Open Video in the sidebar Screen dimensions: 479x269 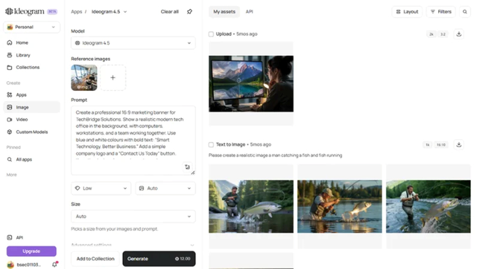22,120
